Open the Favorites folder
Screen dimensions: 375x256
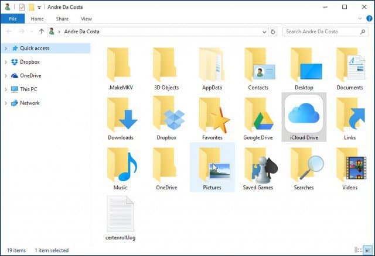[x=212, y=119]
